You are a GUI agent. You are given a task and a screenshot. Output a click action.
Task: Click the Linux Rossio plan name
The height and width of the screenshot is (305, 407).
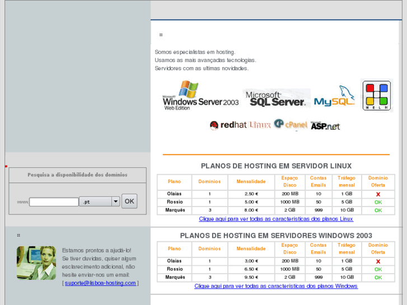coord(175,202)
